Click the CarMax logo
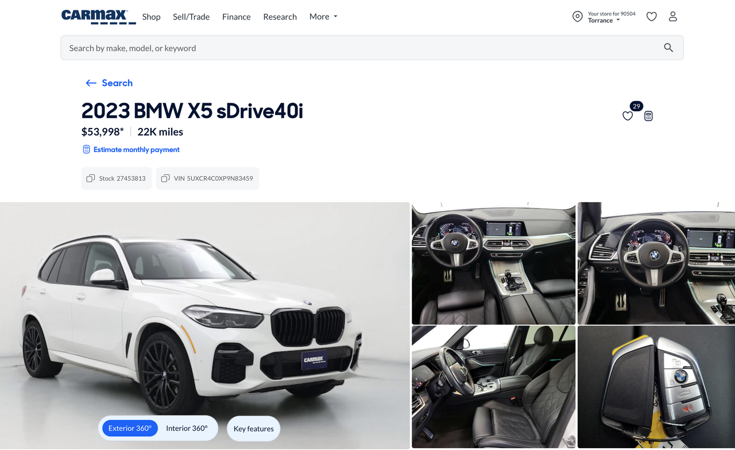 (x=98, y=17)
